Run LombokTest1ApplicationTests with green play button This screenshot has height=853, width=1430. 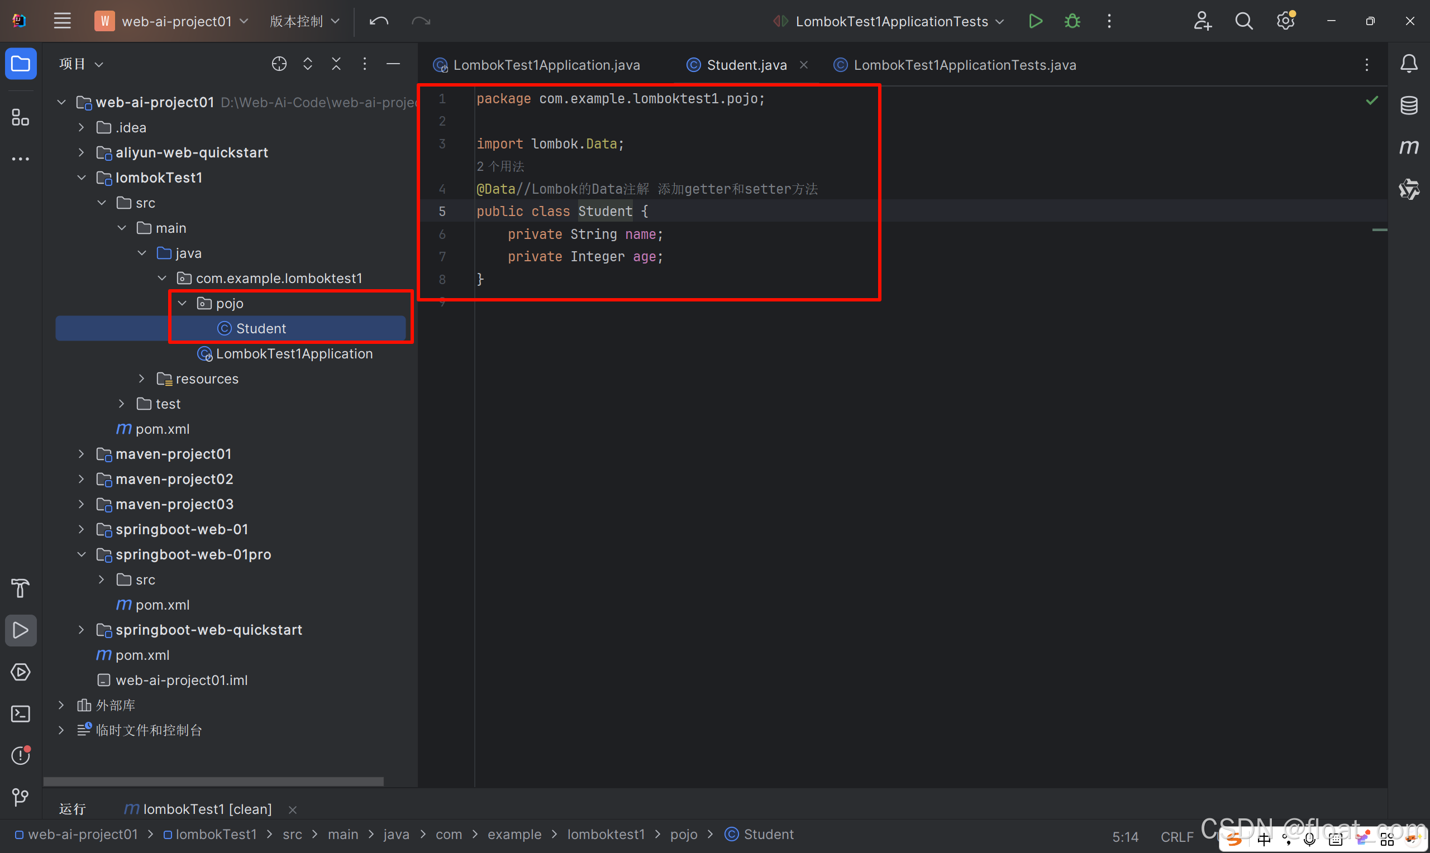(1035, 21)
